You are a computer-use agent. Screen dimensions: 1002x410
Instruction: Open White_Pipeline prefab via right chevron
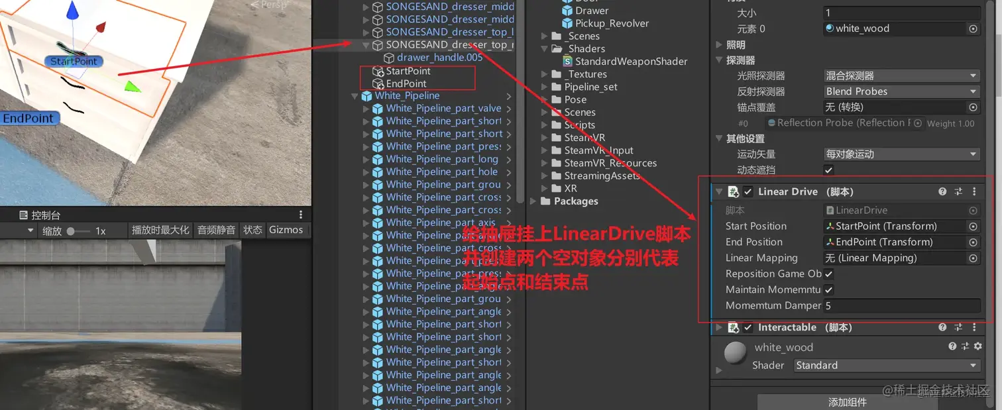click(x=509, y=96)
